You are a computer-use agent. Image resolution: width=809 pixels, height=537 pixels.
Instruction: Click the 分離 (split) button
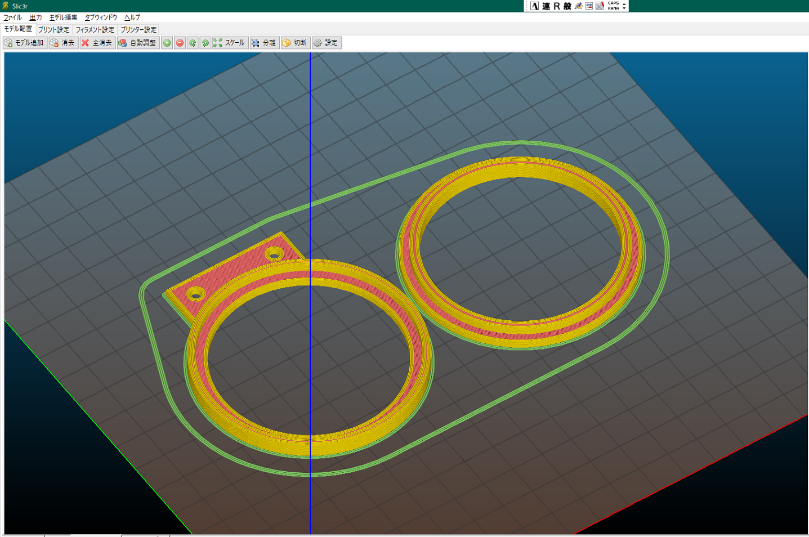(x=264, y=43)
